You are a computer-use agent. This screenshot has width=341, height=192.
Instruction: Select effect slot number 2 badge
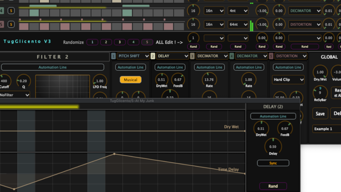pyautogui.click(x=153, y=56)
